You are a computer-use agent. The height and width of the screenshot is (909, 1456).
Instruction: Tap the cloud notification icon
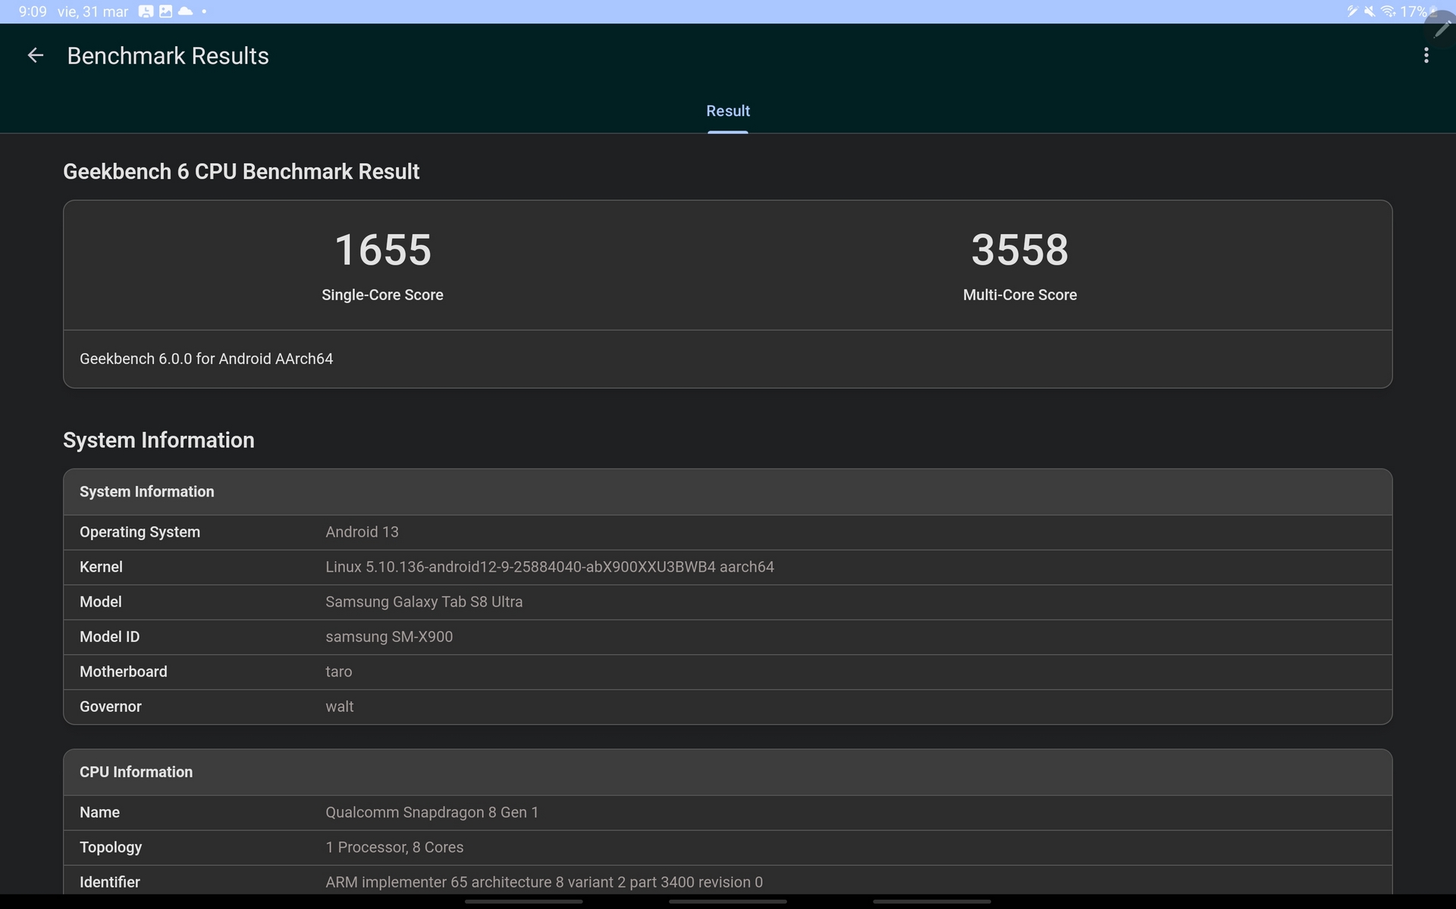pos(185,11)
